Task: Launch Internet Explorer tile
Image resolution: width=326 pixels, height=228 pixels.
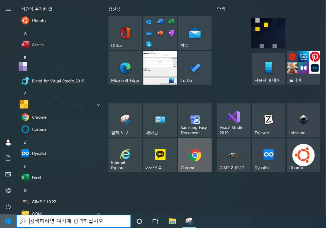Action: [x=125, y=155]
